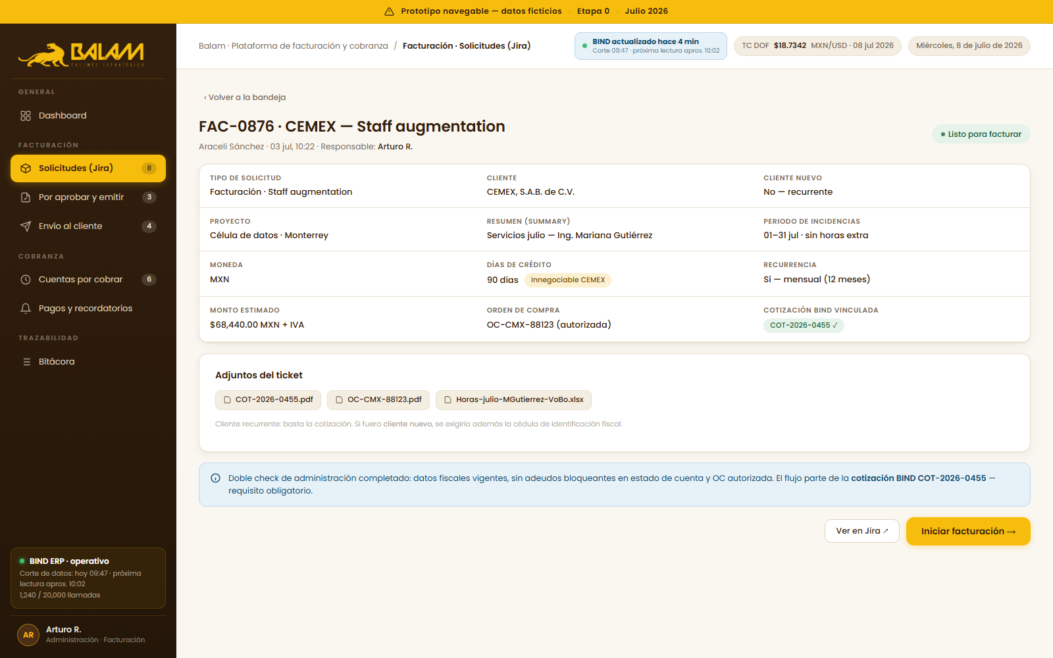
Task: Click the green dot beside BIND ERP operativo
Action: point(22,561)
